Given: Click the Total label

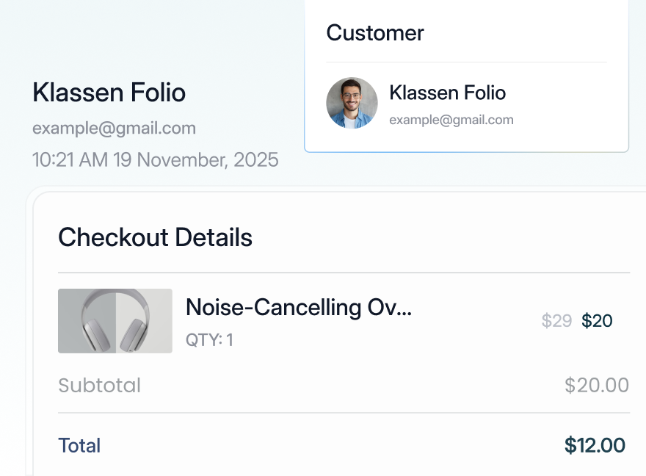Looking at the screenshot, I should pos(79,445).
